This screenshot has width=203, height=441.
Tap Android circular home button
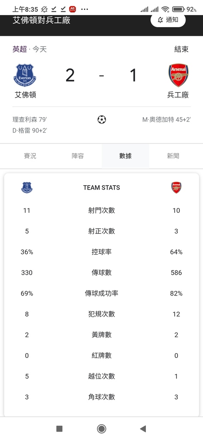[101, 429]
